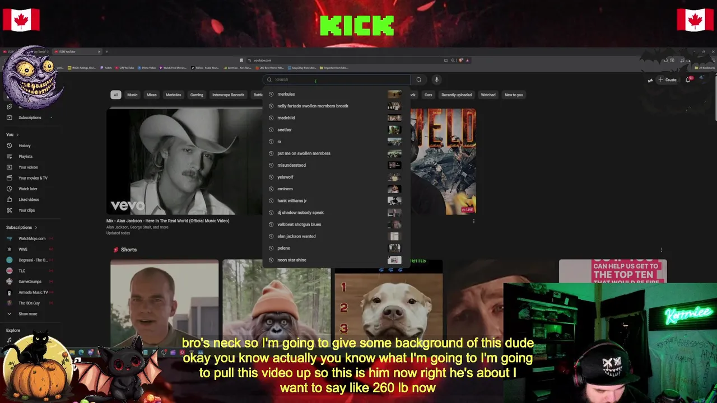Choose 'neon star shine' suggestion
Viewport: 717px width, 403px height.
pos(336,260)
